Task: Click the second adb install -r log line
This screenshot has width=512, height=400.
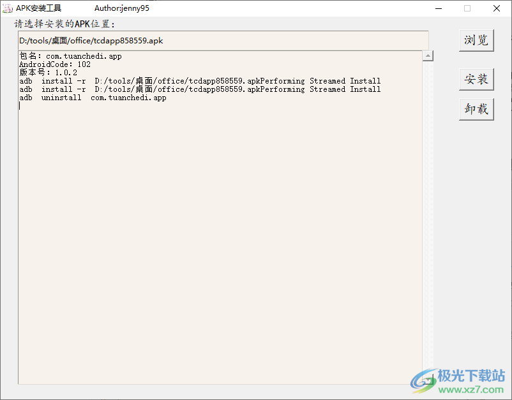Action: tap(200, 89)
